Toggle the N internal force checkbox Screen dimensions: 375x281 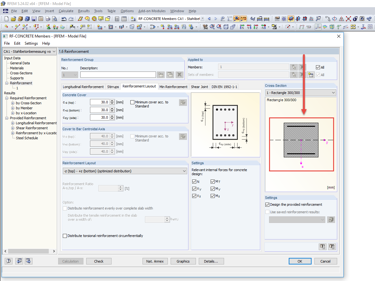pos(194,181)
